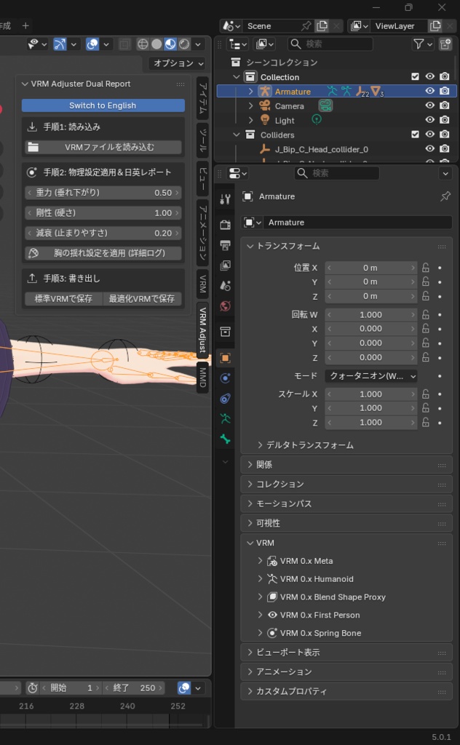Switch to the ビュー sidebar tab
Screen dimensions: 460x745
pyautogui.click(x=202, y=178)
